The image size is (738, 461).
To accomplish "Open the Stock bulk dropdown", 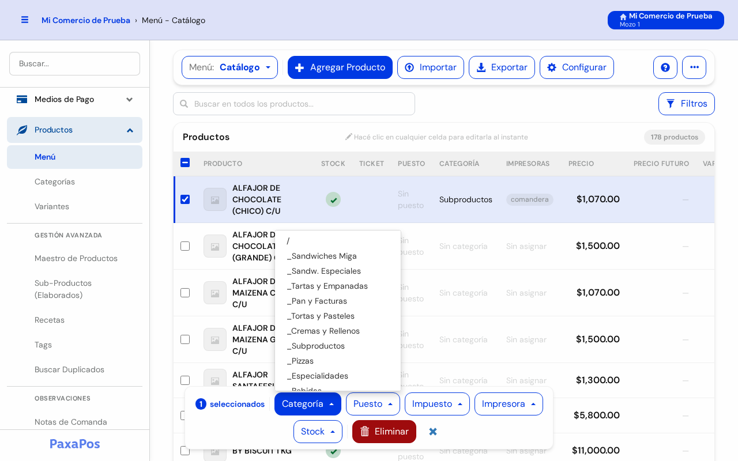I will 318,432.
